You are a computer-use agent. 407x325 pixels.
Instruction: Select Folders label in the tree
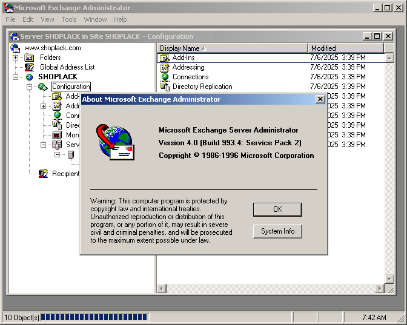[x=50, y=57]
